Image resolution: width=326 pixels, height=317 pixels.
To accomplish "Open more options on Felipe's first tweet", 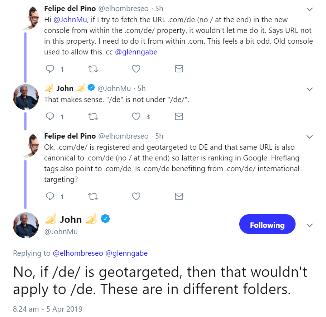I will 310,9.
